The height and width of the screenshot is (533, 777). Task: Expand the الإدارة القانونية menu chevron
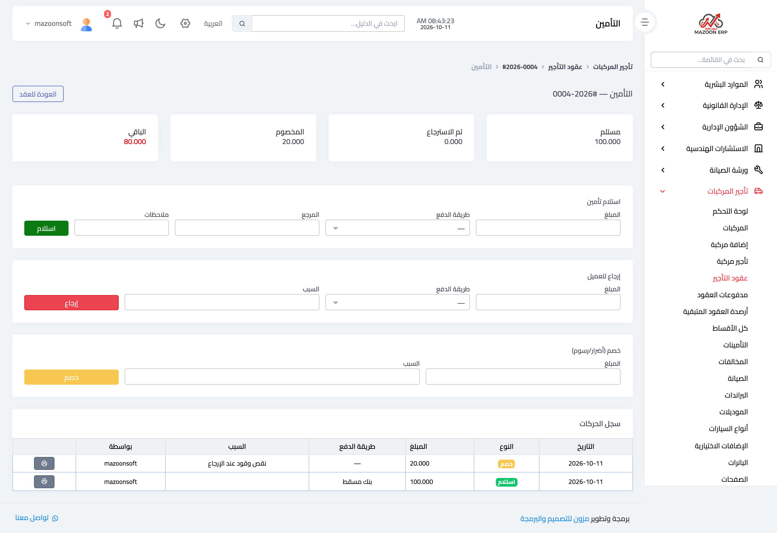pyautogui.click(x=663, y=105)
